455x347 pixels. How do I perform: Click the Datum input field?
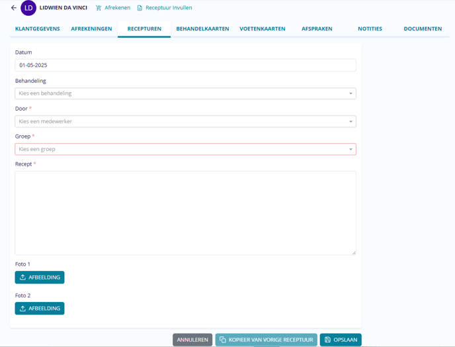(x=185, y=66)
